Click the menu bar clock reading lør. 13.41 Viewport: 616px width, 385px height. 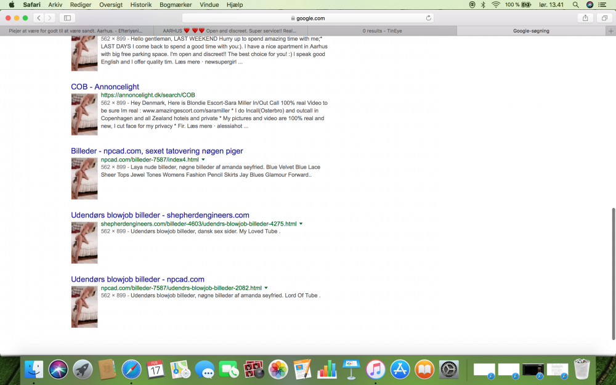click(x=551, y=5)
